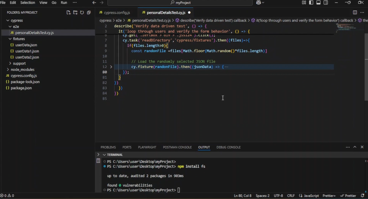This screenshot has width=368, height=199.
Task: Refresh the Explorer file tree
Action: pyautogui.click(x=82, y=12)
